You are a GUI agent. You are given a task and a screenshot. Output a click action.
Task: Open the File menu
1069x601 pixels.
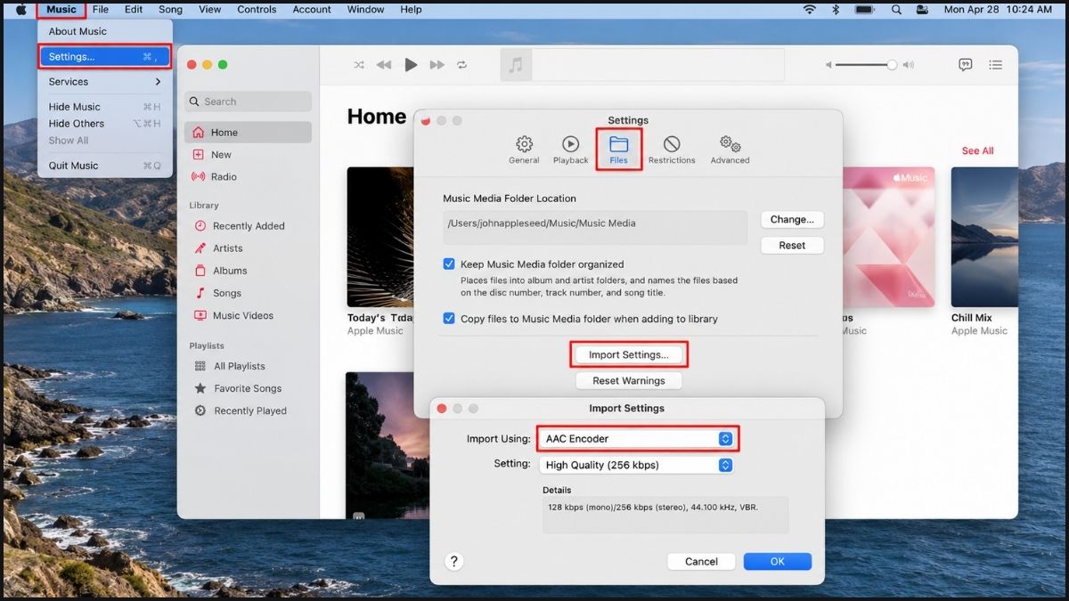(x=101, y=9)
